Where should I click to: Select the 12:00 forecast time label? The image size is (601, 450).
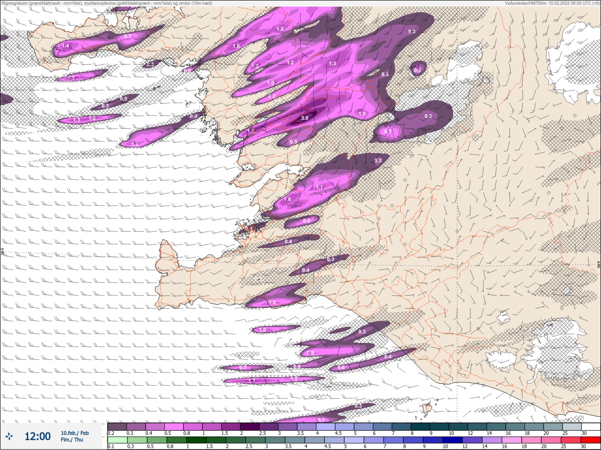tap(38, 437)
